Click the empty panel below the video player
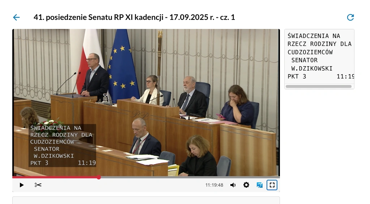This screenshot has width=370, height=204. click(x=146, y=200)
